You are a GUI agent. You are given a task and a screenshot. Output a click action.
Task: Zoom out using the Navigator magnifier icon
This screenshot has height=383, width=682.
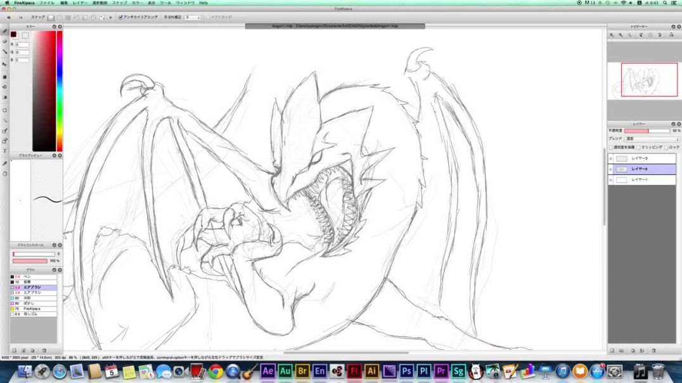click(x=621, y=35)
